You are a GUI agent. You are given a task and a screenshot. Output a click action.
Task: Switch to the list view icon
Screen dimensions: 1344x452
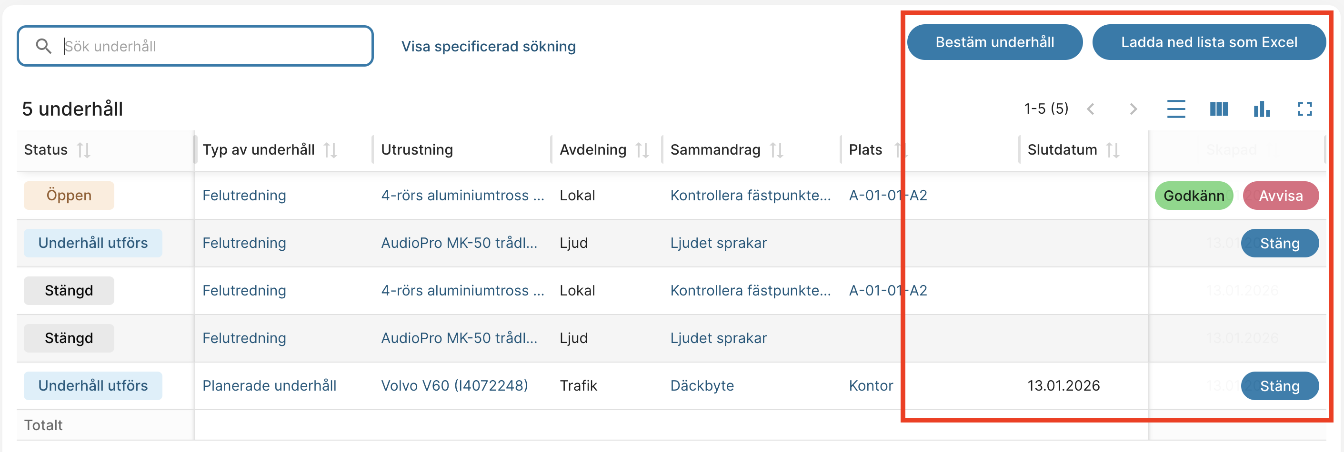click(x=1175, y=109)
